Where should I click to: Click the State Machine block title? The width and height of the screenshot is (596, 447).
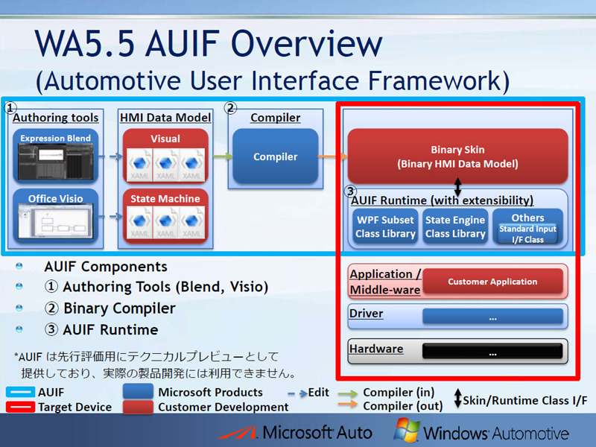(x=165, y=198)
